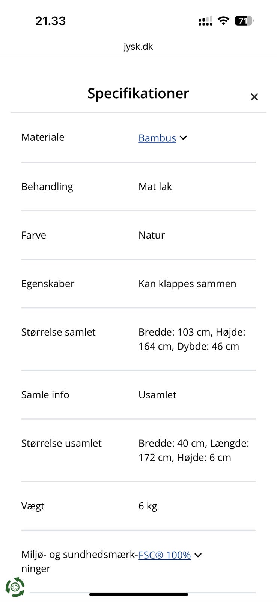This screenshot has width=277, height=602.
Task: Click the Miljø- og sundhedsmærkninger label
Action: (x=79, y=561)
